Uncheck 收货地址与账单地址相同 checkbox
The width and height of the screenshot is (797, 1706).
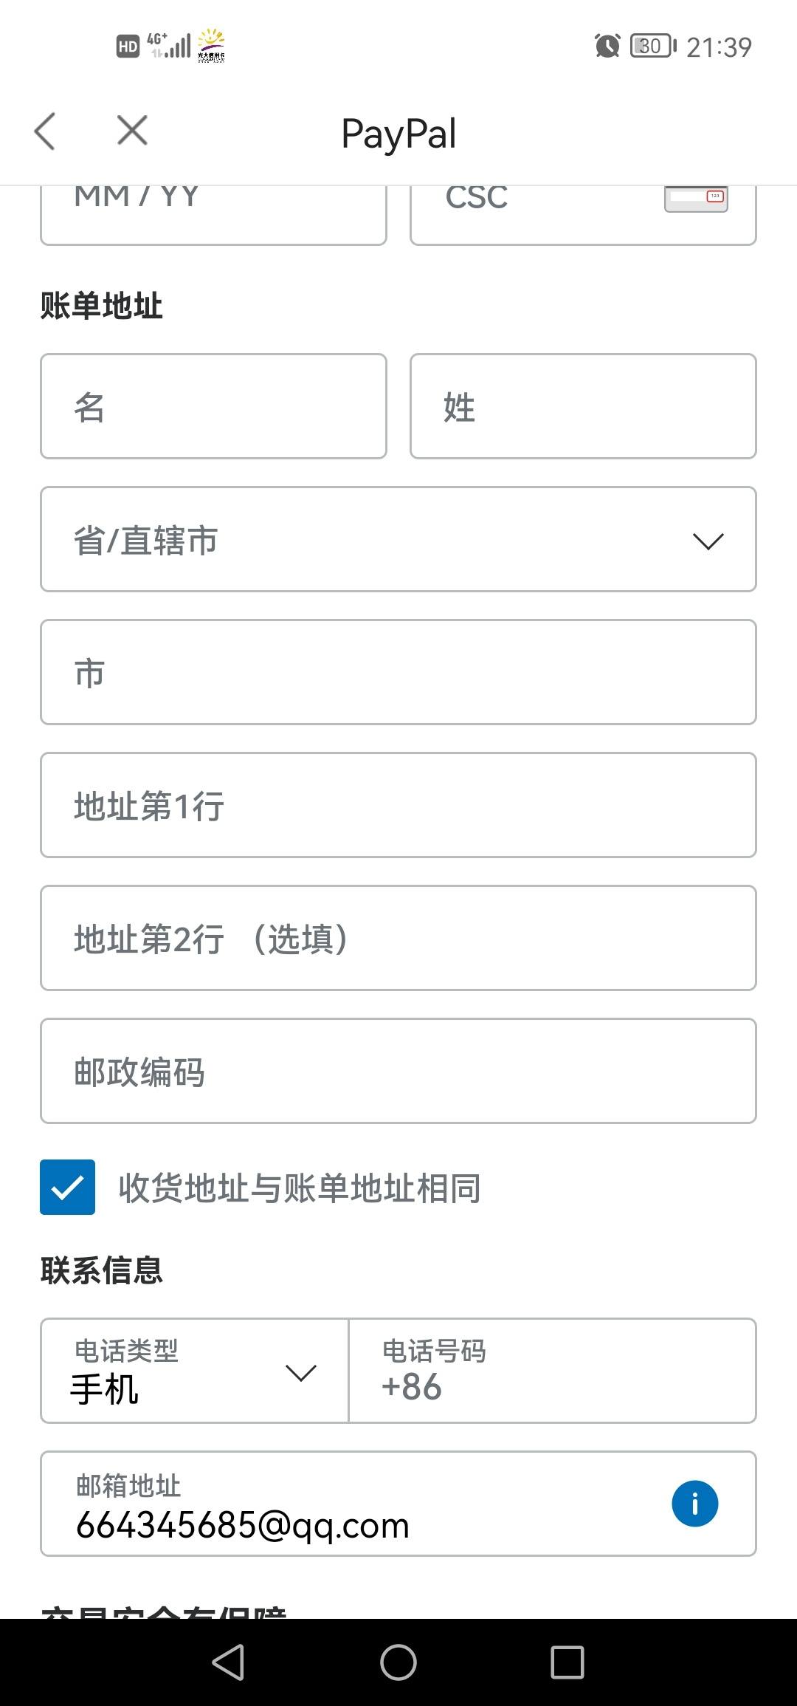pyautogui.click(x=67, y=1187)
